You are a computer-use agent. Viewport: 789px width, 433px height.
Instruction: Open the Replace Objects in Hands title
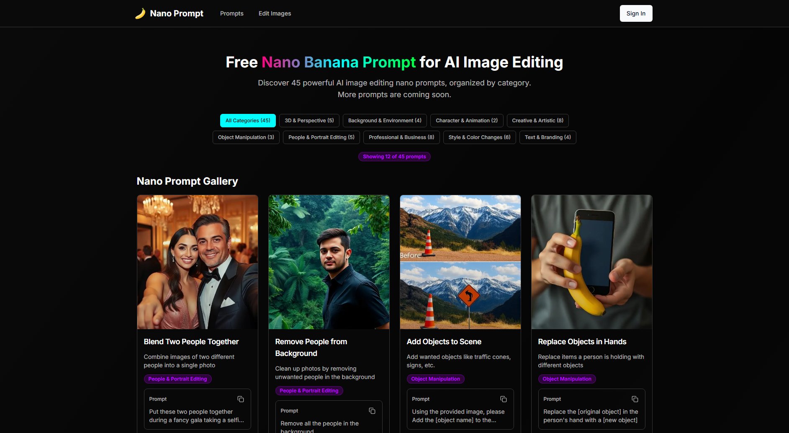pos(582,342)
